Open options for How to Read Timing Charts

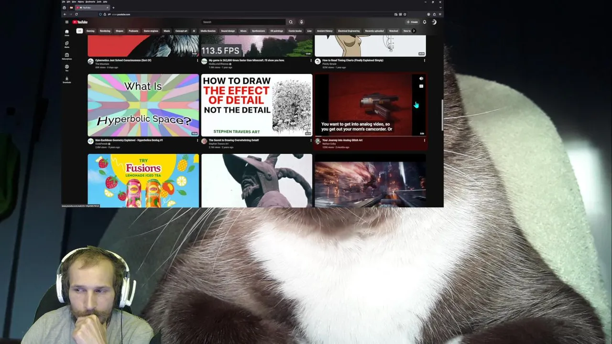pos(424,60)
